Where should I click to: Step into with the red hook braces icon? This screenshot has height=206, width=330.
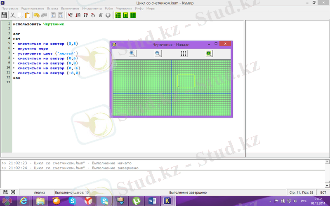[93, 15]
